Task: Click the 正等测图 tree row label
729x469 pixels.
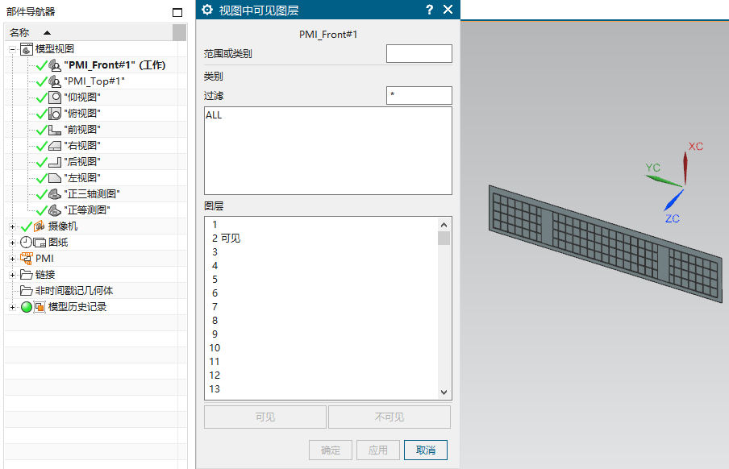Action: [x=87, y=210]
